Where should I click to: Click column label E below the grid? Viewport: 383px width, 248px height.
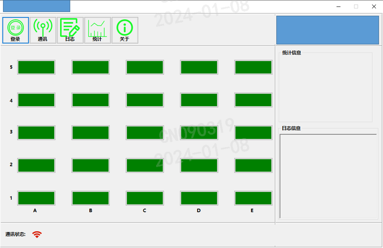252,211
